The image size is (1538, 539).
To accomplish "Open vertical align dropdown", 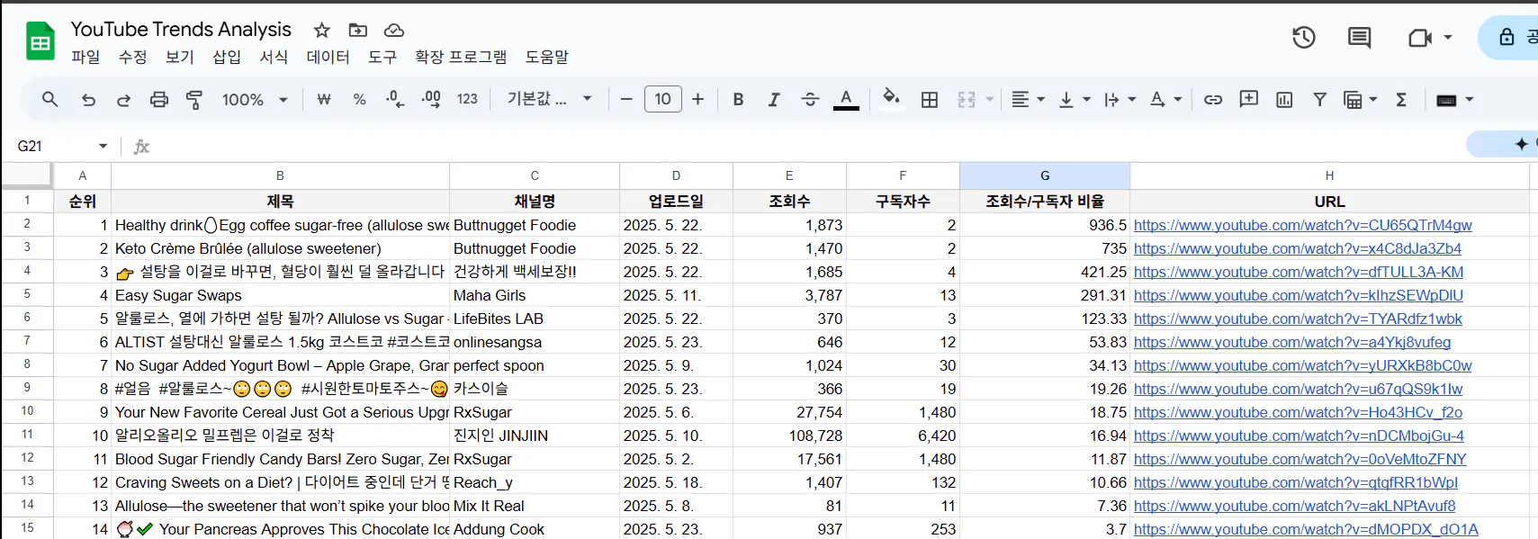I will coord(1075,99).
